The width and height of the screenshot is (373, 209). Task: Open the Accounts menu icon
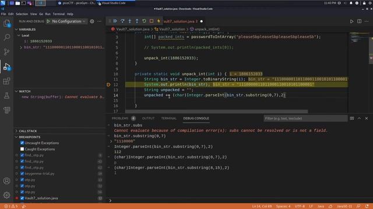coord(6,181)
